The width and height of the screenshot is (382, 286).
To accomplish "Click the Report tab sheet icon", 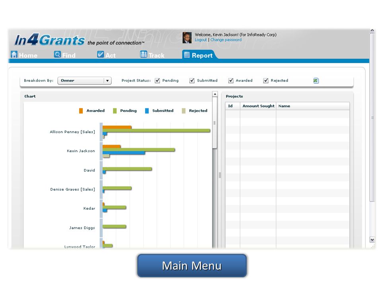I will pos(187,55).
